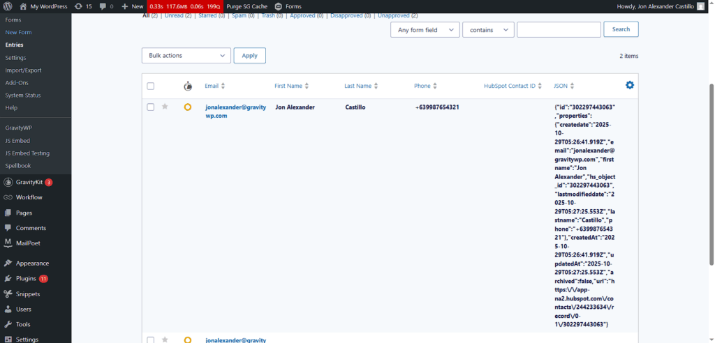Click the entry search text field
Screen dimensions: 715x343
tap(559, 29)
